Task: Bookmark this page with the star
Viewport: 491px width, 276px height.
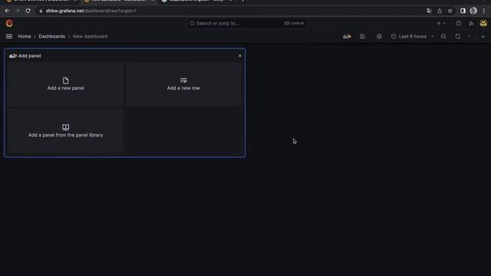Action: 450,11
